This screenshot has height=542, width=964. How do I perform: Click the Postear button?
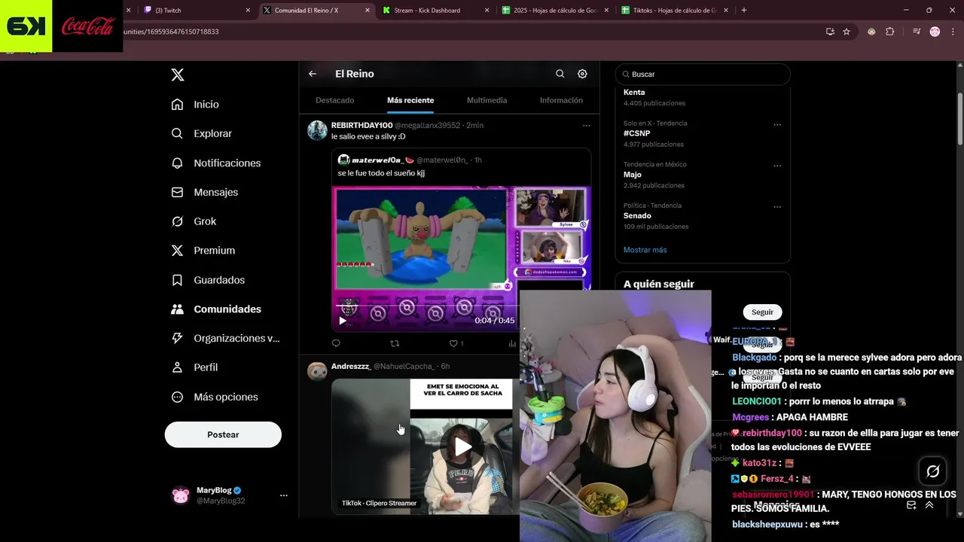tap(223, 434)
